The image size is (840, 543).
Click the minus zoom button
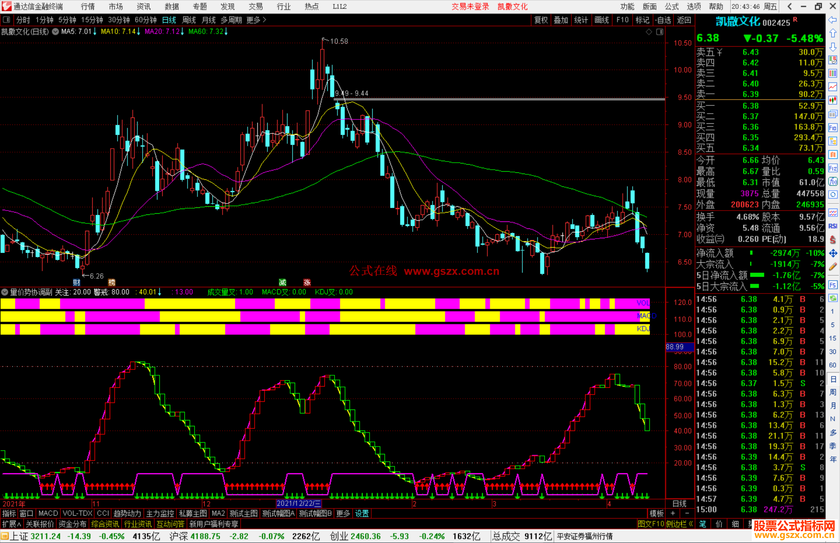coord(687,513)
